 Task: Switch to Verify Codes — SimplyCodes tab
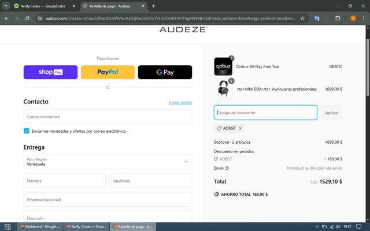coord(43,6)
